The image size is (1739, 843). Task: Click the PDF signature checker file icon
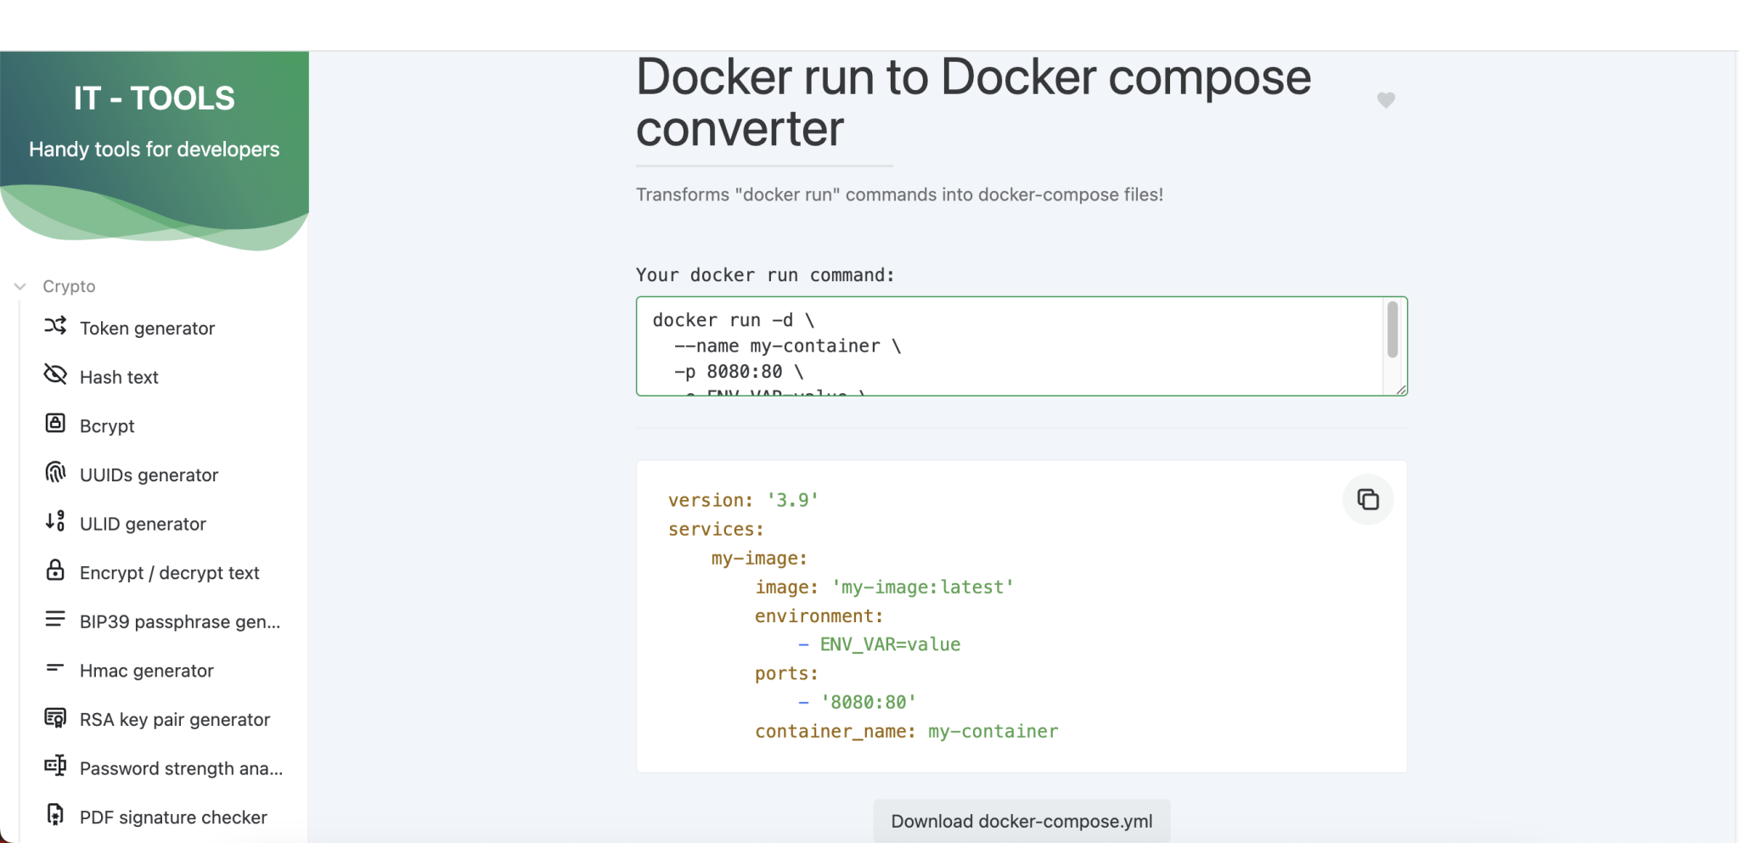(x=54, y=814)
